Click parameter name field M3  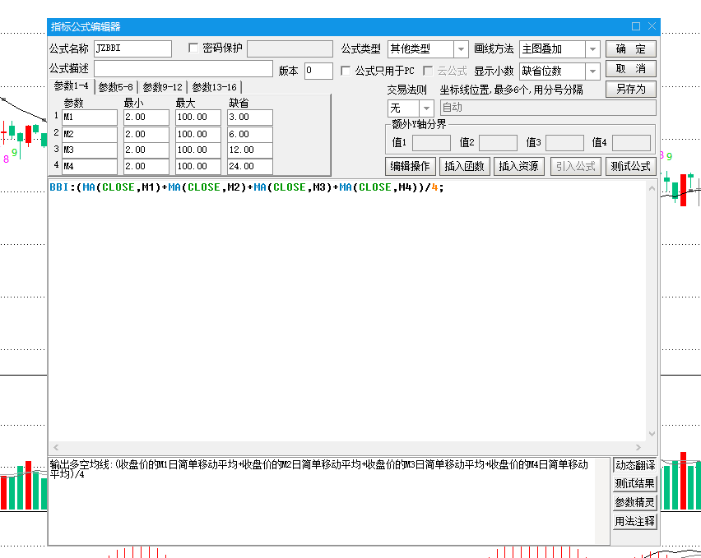point(90,150)
